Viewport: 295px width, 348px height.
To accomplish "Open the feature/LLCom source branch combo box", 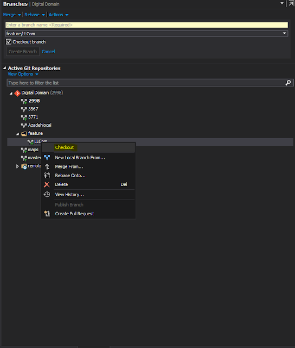I will (x=146, y=34).
